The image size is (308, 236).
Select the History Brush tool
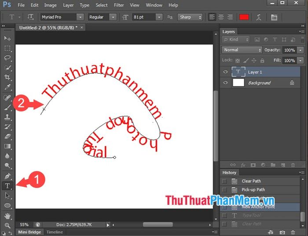[7, 127]
